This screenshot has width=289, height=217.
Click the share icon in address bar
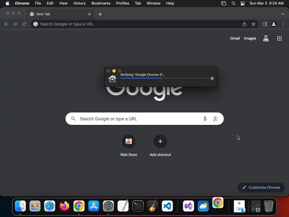[244, 24]
